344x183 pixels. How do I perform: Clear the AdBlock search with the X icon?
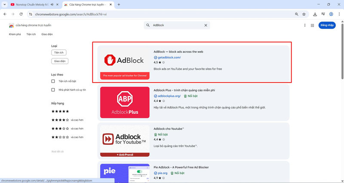206,25
